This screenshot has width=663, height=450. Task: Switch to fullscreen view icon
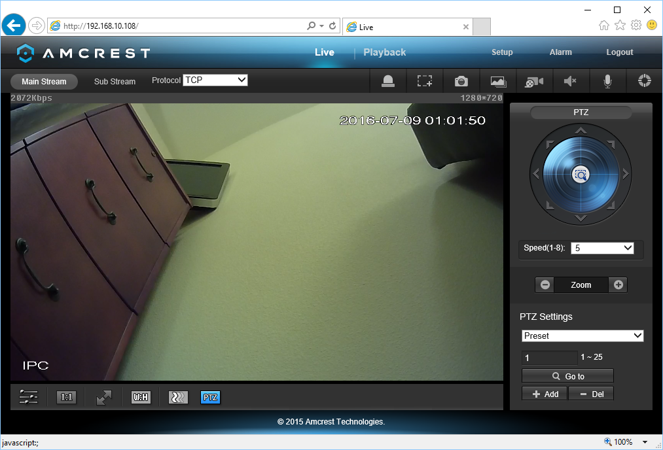click(103, 397)
